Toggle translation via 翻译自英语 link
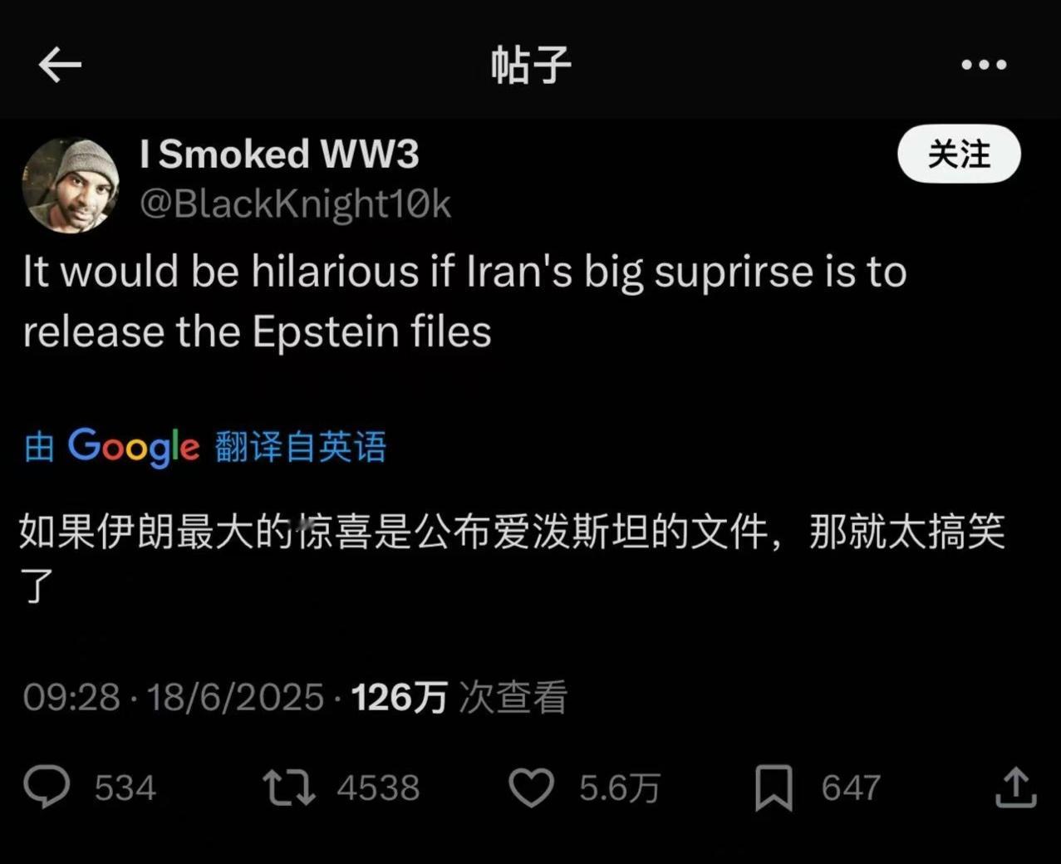The image size is (1061, 864). coord(301,447)
